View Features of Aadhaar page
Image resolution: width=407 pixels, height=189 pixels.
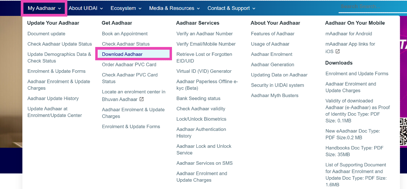click(x=273, y=34)
